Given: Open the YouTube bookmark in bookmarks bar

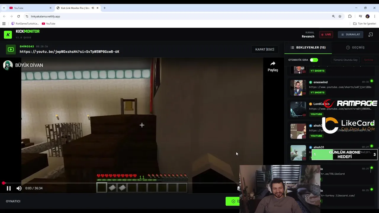Looking at the screenshot, I should tap(49, 24).
